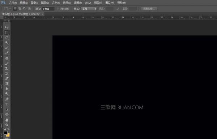The height and width of the screenshot is (139, 217).
Task: Switch to the 未标题-1 document tab
Action: click(x=21, y=14)
